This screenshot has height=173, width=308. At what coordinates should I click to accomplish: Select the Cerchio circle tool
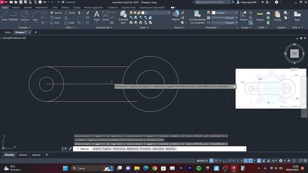pos(25,16)
